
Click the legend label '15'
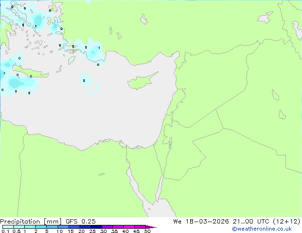[x=70, y=231]
